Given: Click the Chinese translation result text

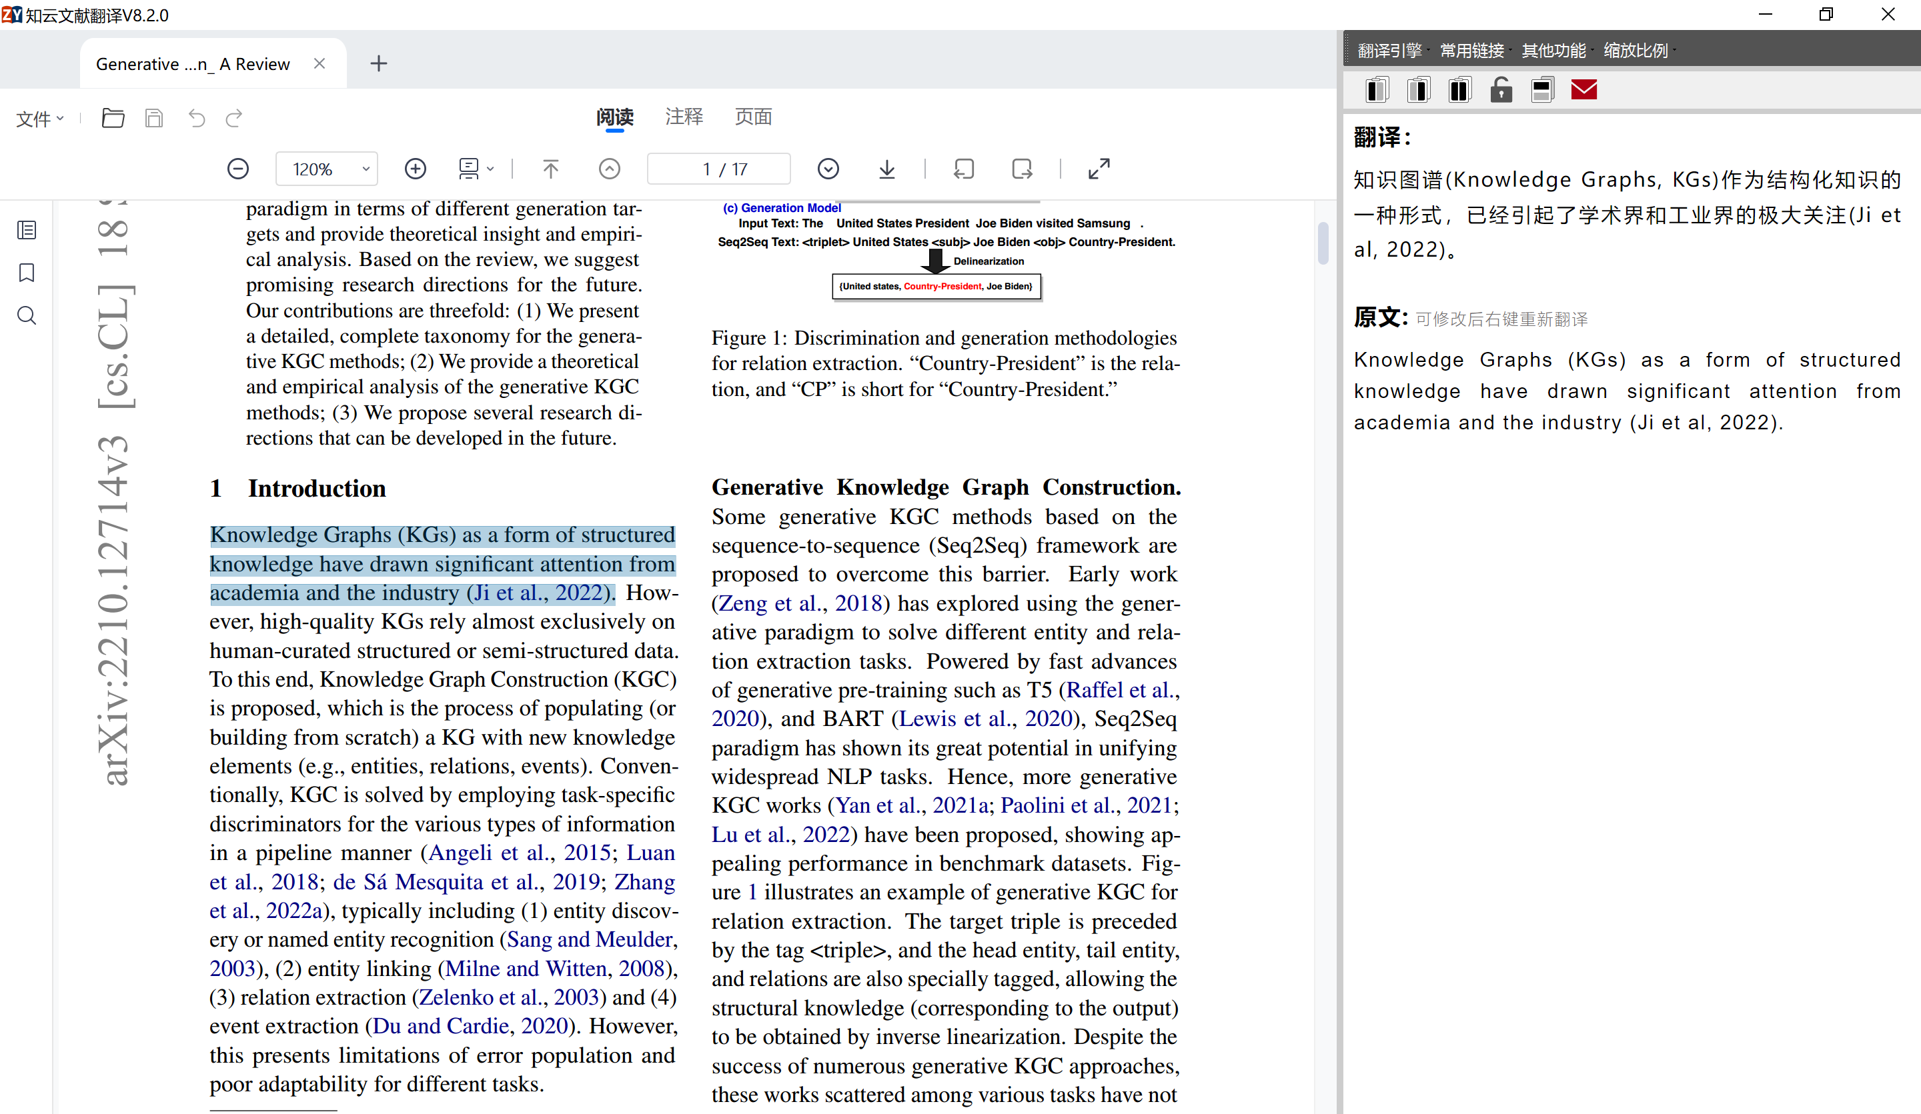Looking at the screenshot, I should (1628, 215).
